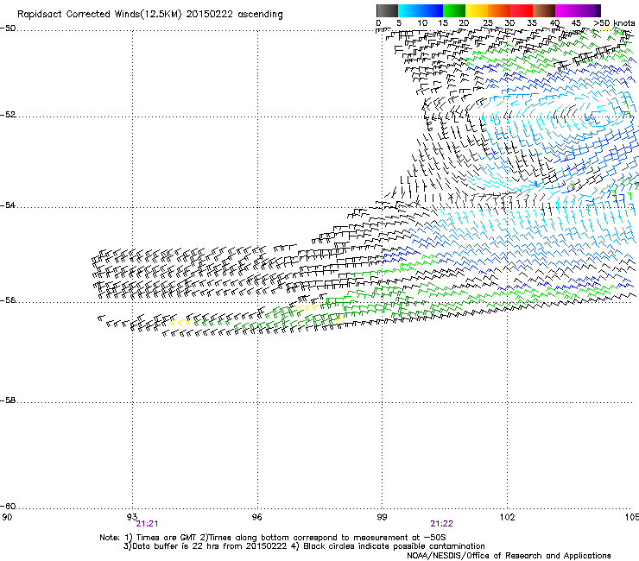Click the '21:22' pass time label
This screenshot has height=561, width=639.
[442, 524]
